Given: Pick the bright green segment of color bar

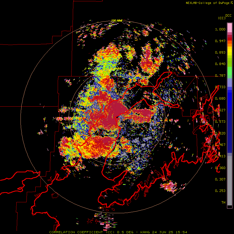Looking at the screenshot, I should pyautogui.click(x=230, y=71).
